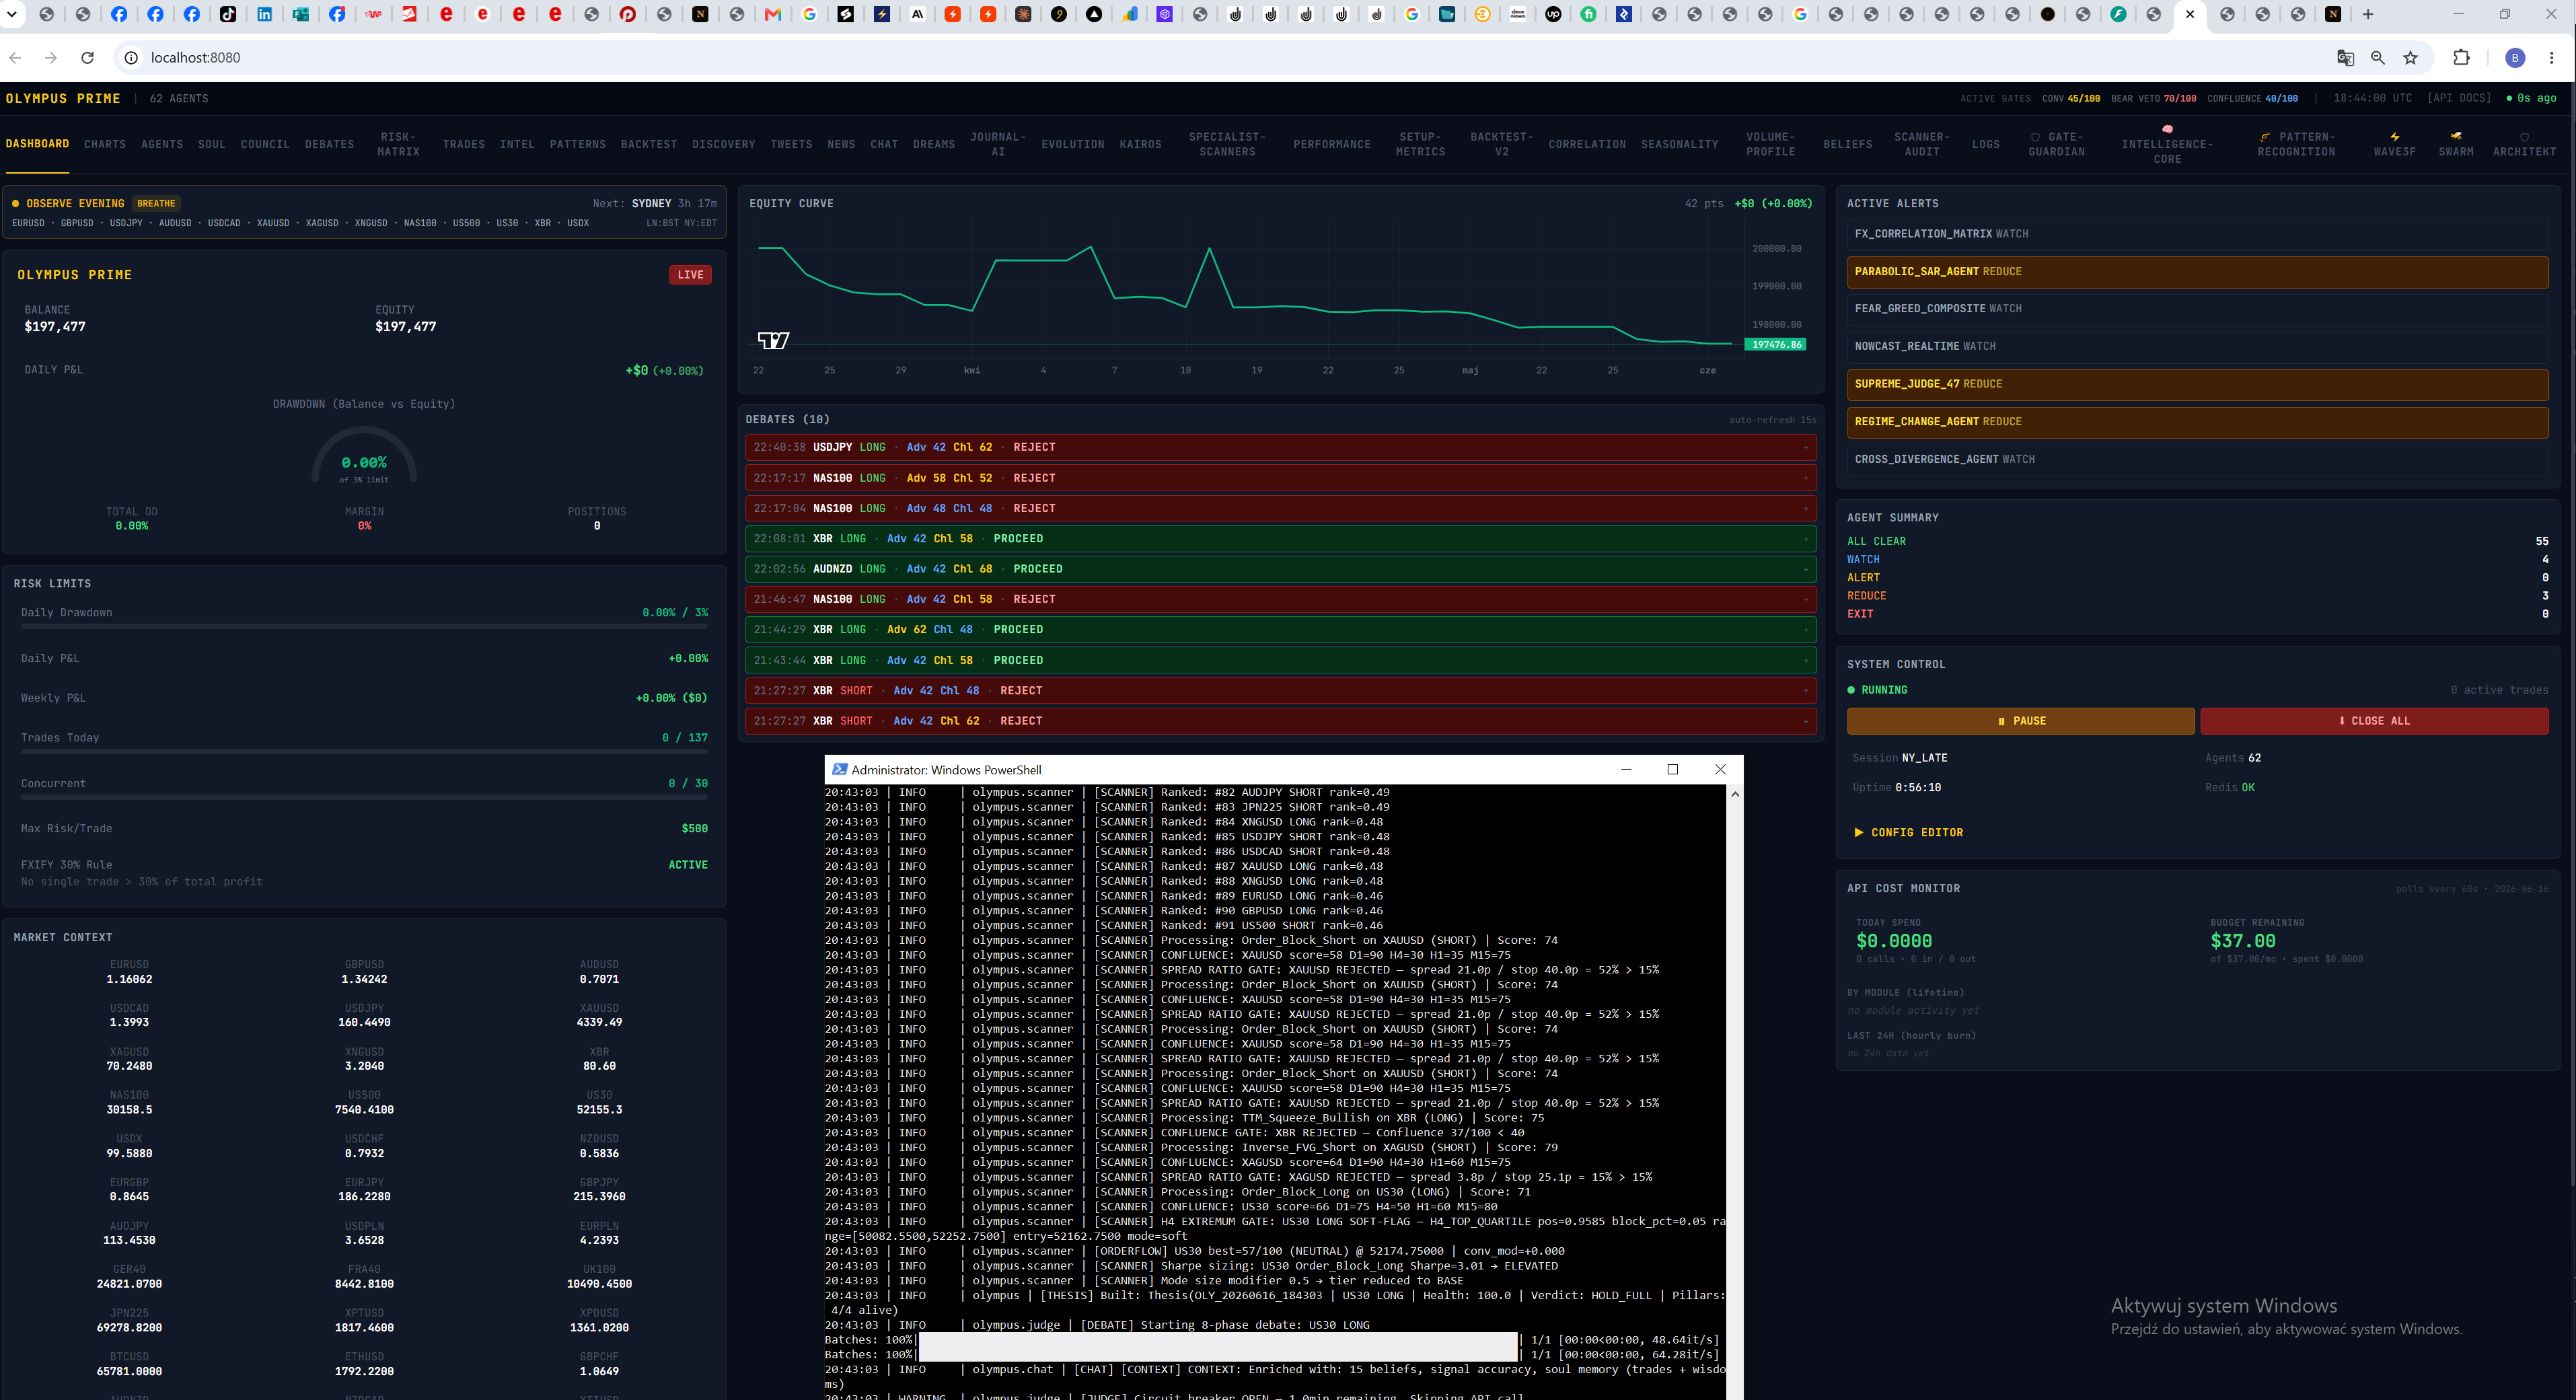2576x1400 pixels.
Task: Go forward in browser history
Action: pos(51,58)
